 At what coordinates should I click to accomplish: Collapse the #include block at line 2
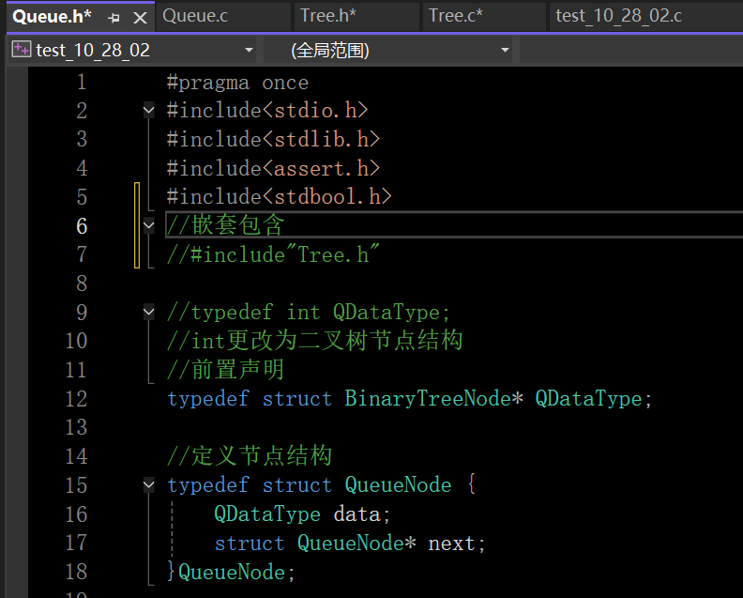pyautogui.click(x=149, y=111)
